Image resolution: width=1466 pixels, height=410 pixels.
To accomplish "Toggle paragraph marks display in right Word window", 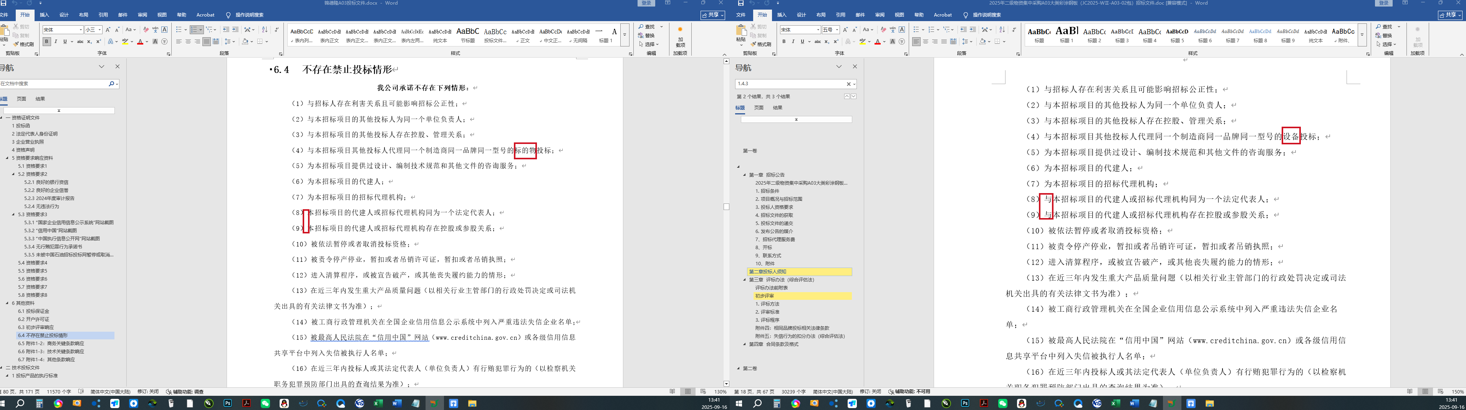I will (1014, 30).
